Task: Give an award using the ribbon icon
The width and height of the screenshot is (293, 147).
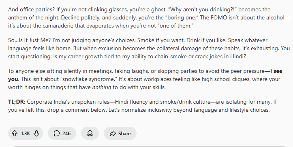Action: (x=90, y=133)
